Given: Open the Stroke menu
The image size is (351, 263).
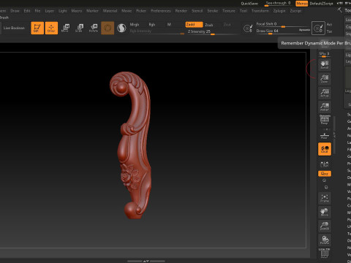Looking at the screenshot, I should (213, 11).
